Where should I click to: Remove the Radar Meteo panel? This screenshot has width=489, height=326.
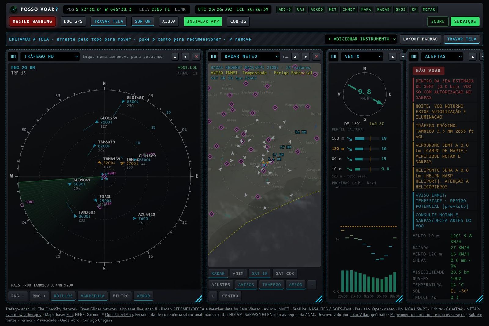(x=316, y=57)
